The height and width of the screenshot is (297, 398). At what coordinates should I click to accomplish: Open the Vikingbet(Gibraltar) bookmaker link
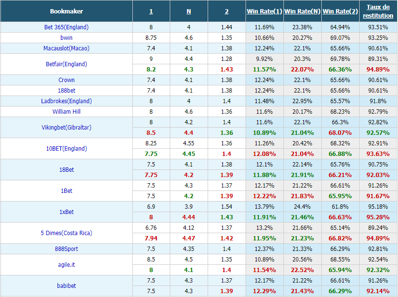tap(67, 127)
